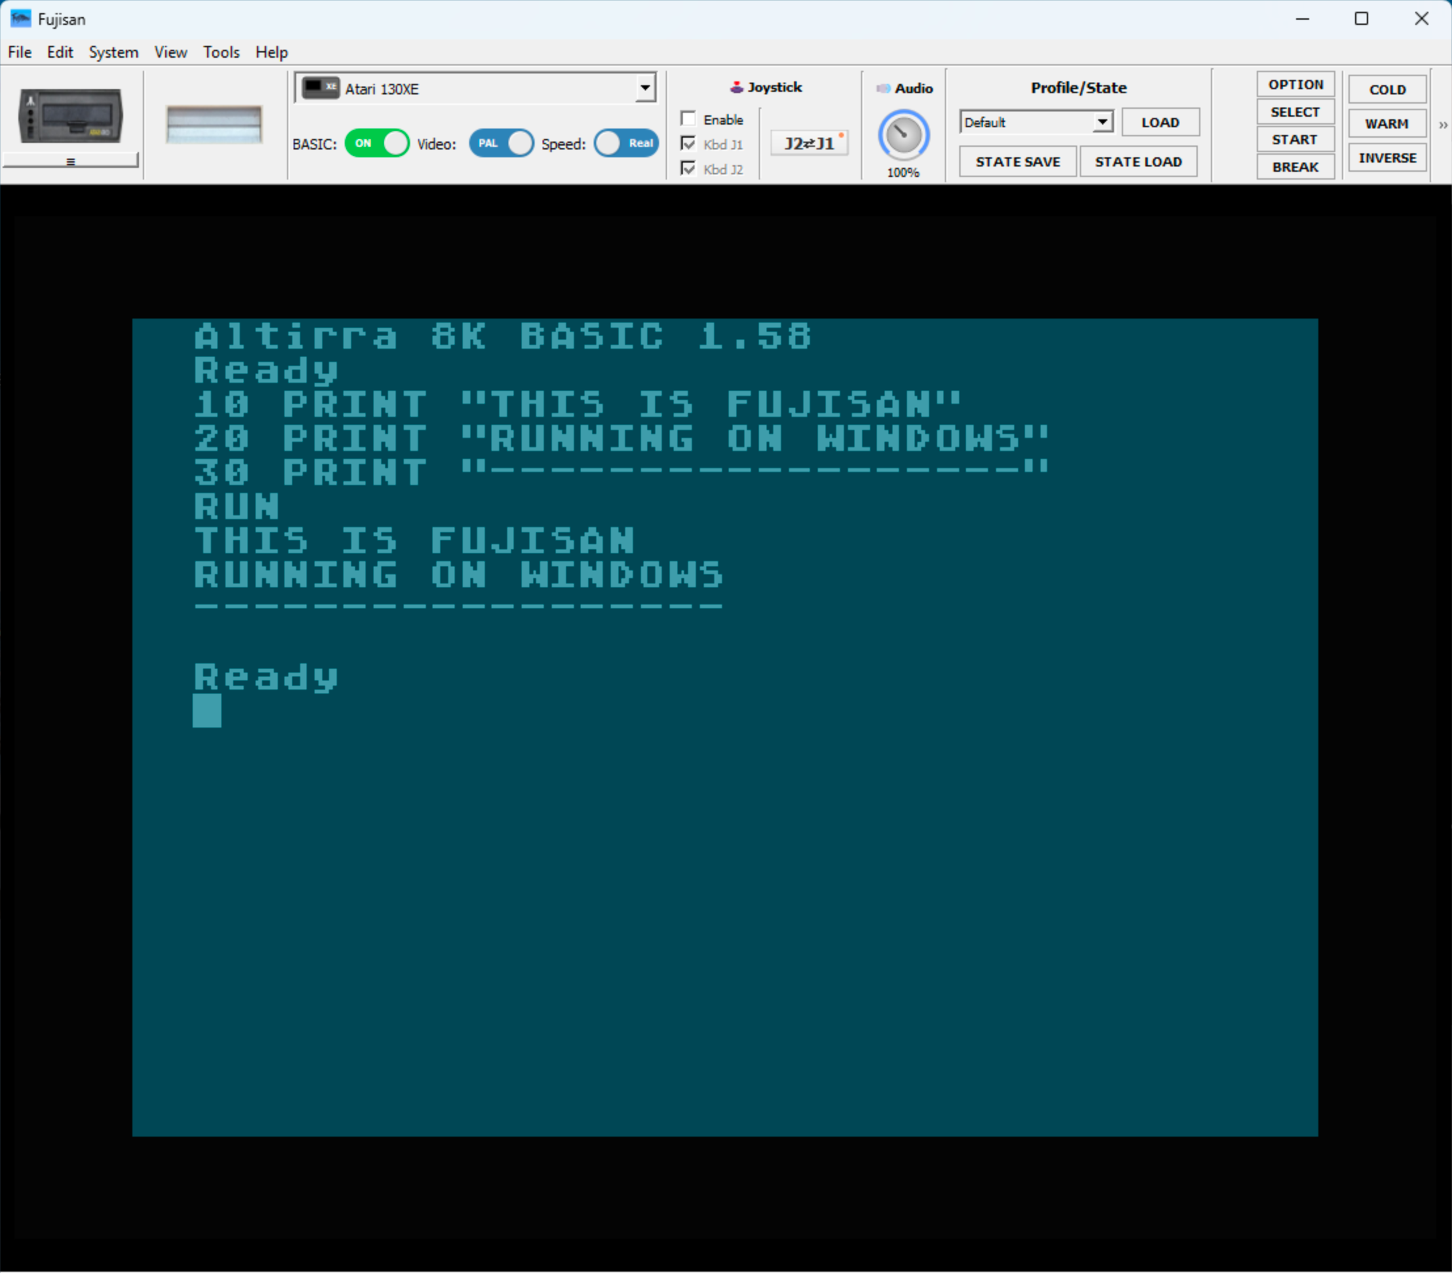Open the Help menu
This screenshot has height=1273, width=1452.
[271, 52]
